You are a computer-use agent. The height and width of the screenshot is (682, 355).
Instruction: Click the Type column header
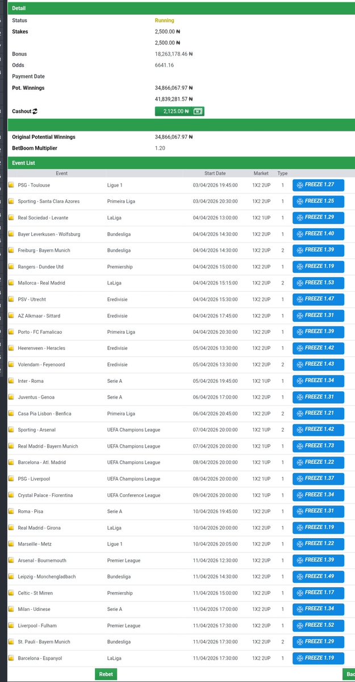point(282,173)
